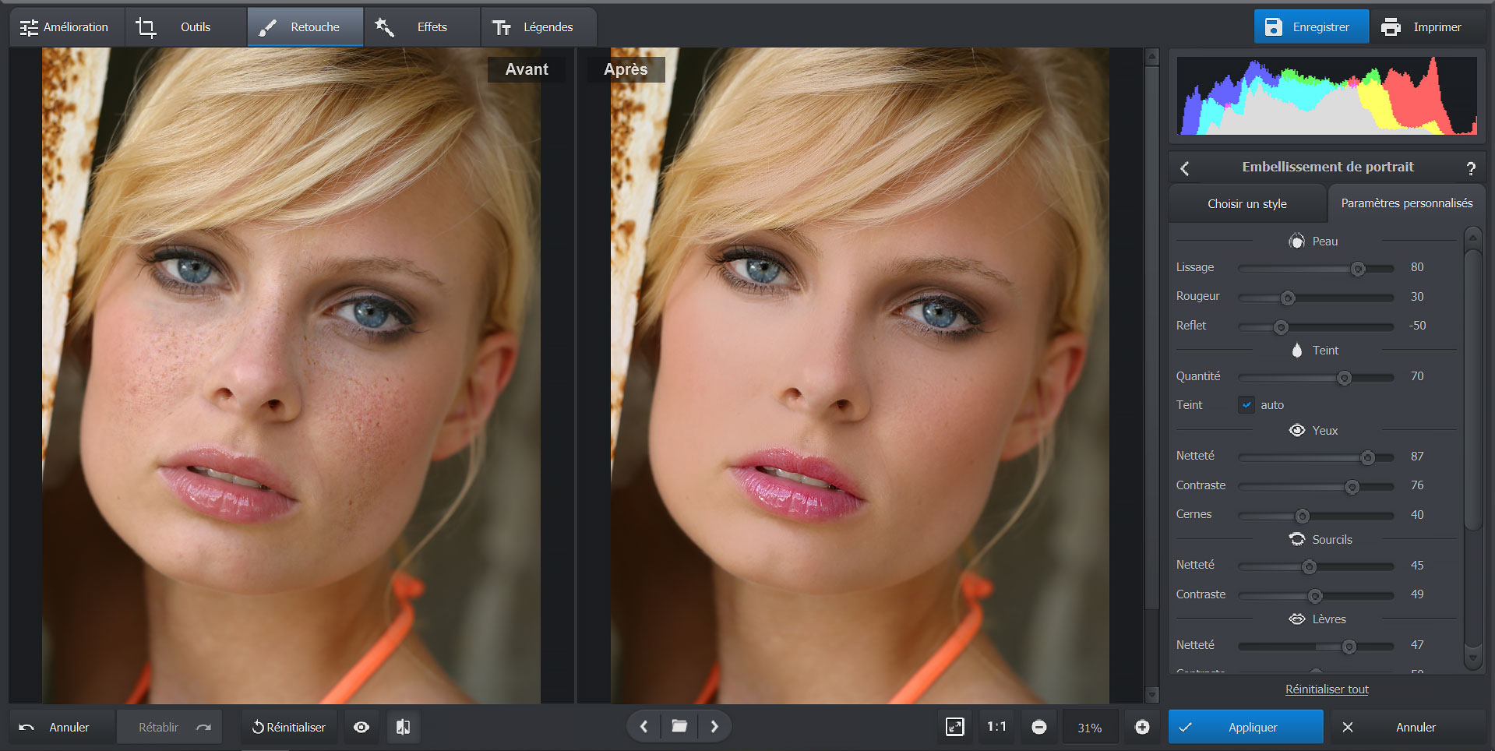The width and height of the screenshot is (1495, 751).
Task: Click the Après preview image
Action: pyautogui.click(x=860, y=375)
